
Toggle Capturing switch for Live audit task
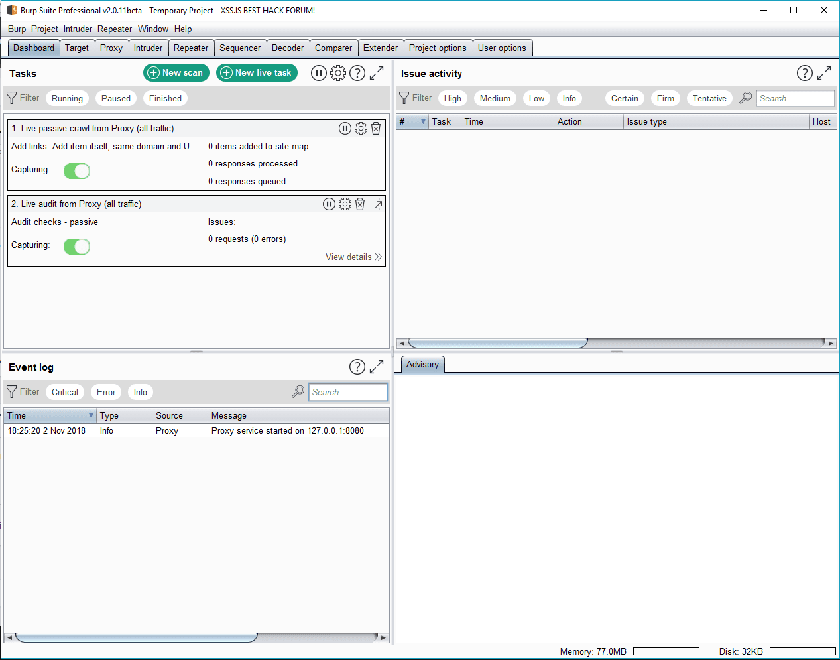point(77,247)
